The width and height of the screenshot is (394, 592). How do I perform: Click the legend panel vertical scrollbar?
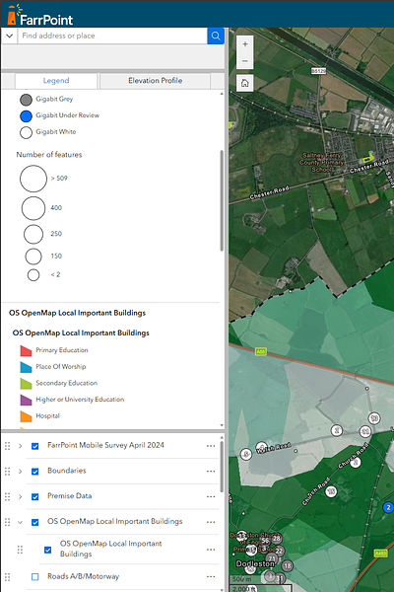(222, 200)
